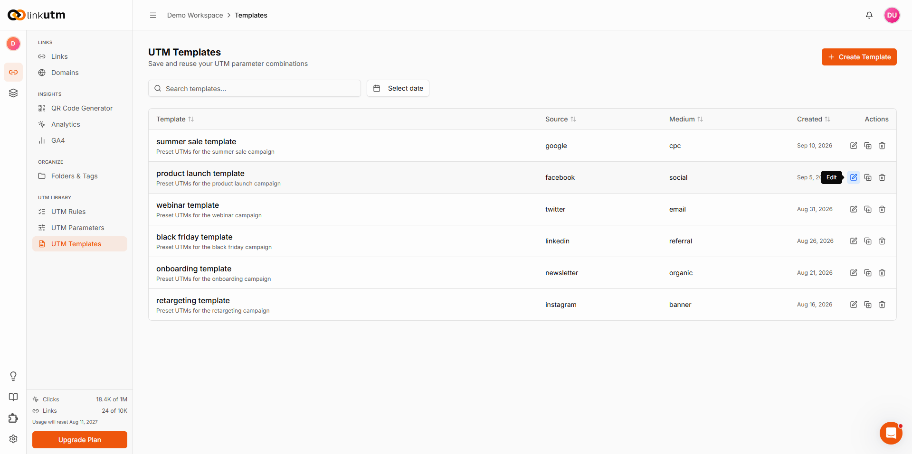Delete the retargeting template

882,305
